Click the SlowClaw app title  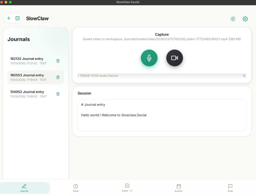37,18
